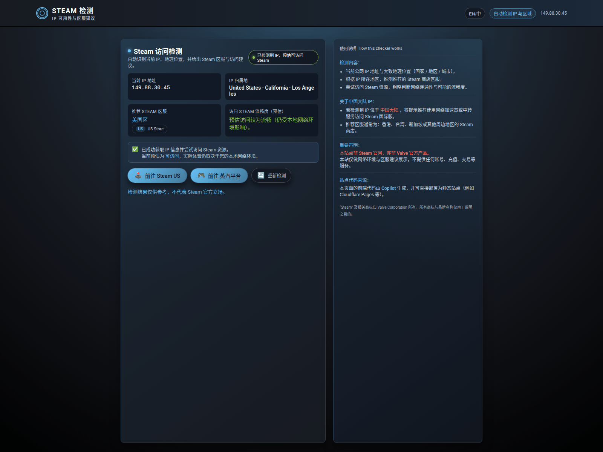
Task: Click the blue dot beside Steam 访问检测 title
Action: click(130, 51)
